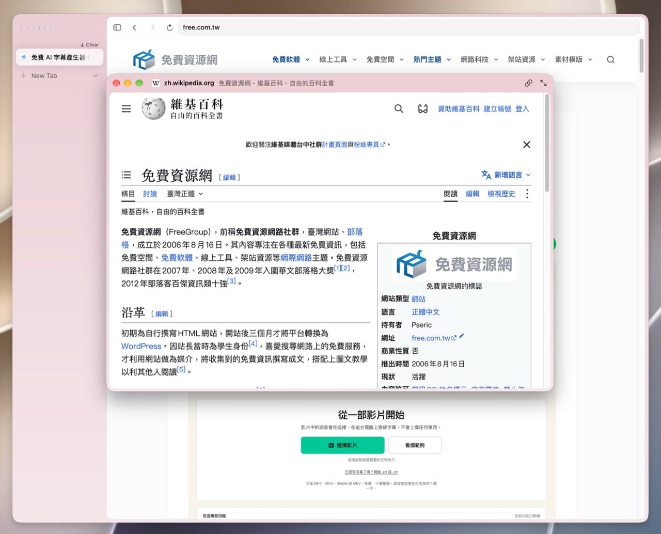Open the 臺灣正體 language variant dropdown
The image size is (661, 534).
(185, 194)
